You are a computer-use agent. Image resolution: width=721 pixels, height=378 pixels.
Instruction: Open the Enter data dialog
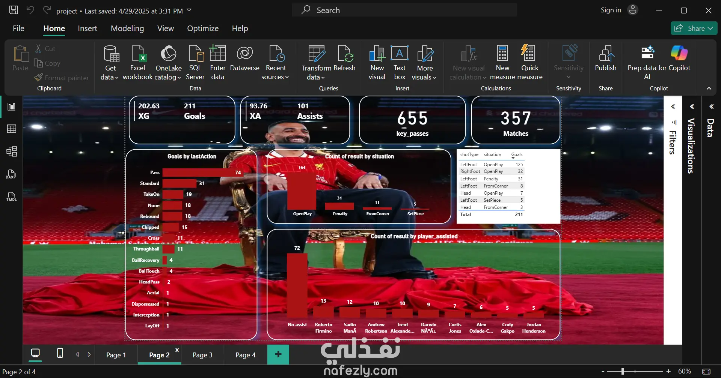[217, 62]
